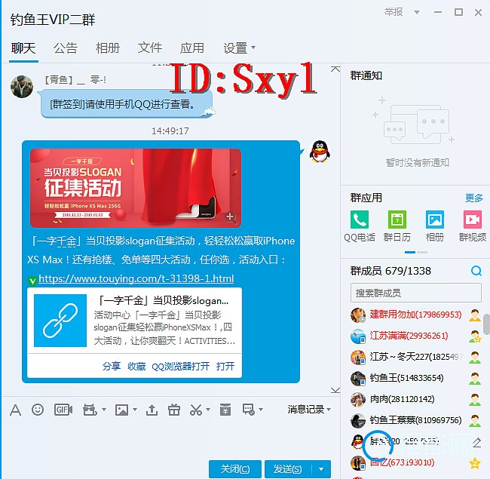Switch to 公告 tab
The width and height of the screenshot is (490, 479).
[66, 48]
